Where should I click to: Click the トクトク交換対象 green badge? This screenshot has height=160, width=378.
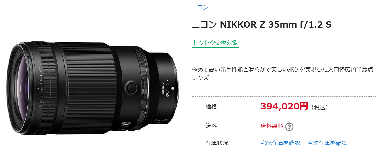(215, 43)
